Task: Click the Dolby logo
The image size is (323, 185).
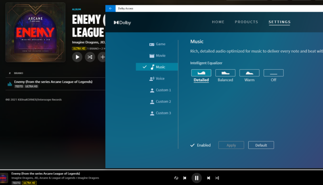Action: click(x=122, y=23)
